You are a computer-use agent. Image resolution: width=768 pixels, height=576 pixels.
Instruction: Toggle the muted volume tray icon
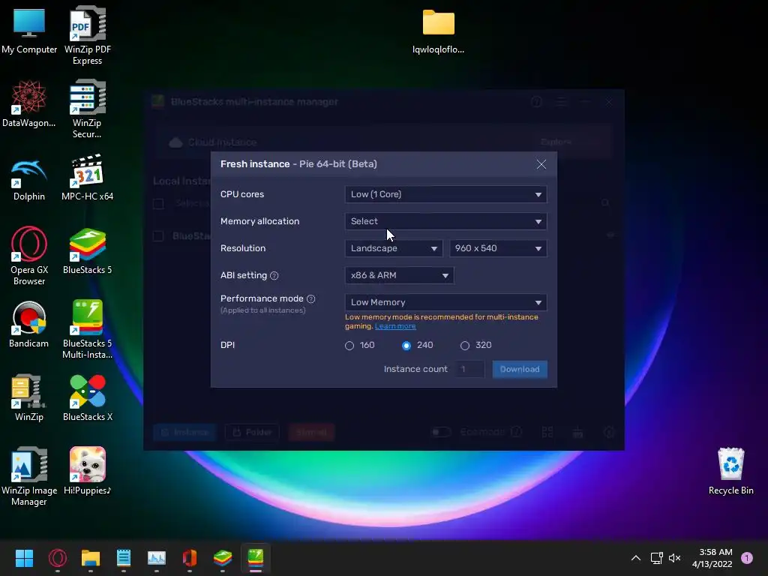pyautogui.click(x=674, y=558)
